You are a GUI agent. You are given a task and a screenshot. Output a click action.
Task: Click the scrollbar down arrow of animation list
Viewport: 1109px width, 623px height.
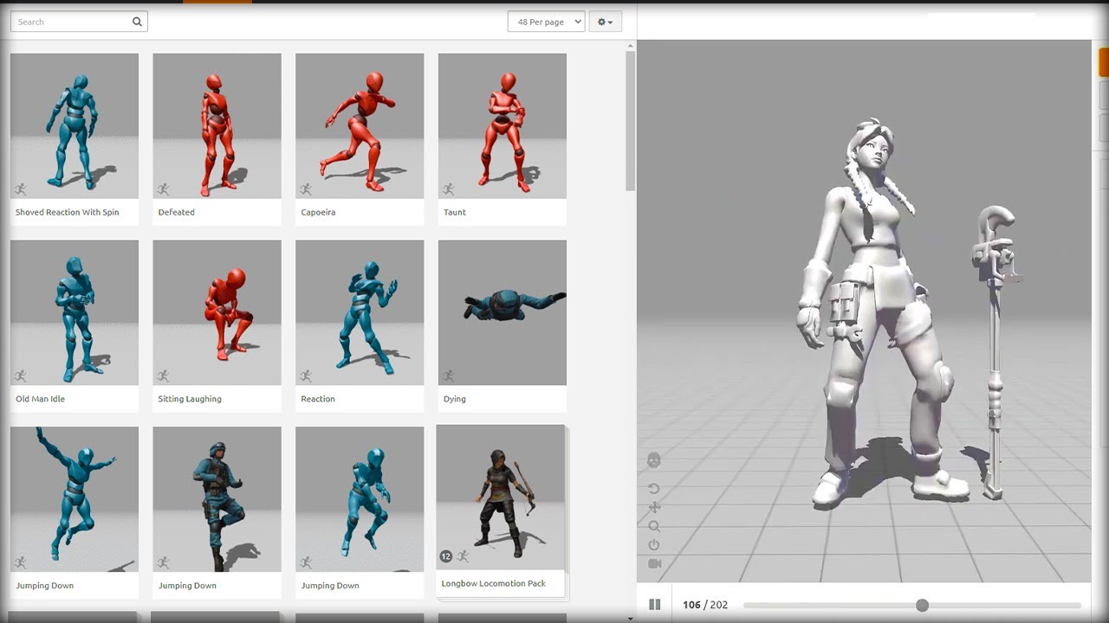coord(631,619)
